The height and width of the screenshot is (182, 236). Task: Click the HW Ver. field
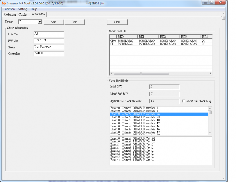(49, 34)
